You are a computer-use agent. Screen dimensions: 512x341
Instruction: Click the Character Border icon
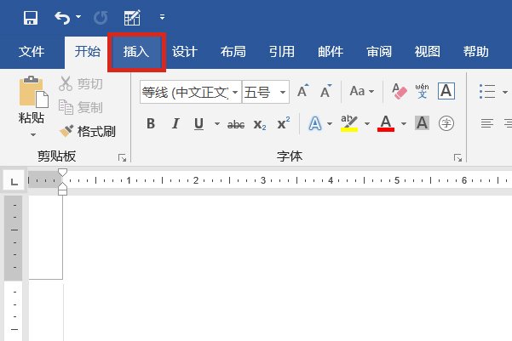point(446,91)
